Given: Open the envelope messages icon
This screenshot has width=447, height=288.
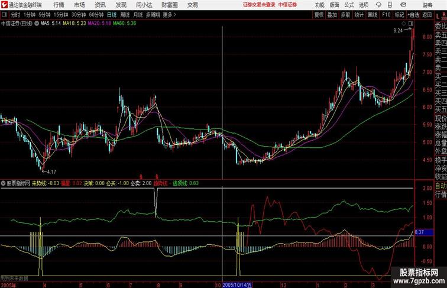Looking at the screenshot, I should (403, 5).
